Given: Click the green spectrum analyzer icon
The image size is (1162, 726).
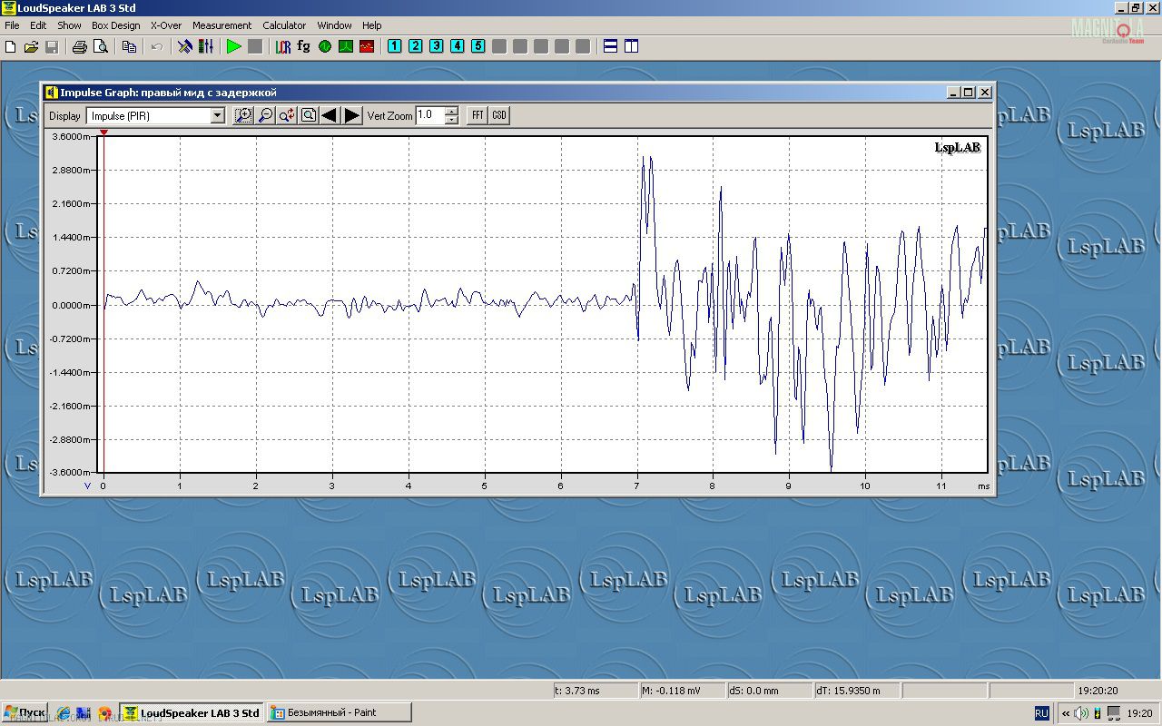Looking at the screenshot, I should [x=346, y=46].
